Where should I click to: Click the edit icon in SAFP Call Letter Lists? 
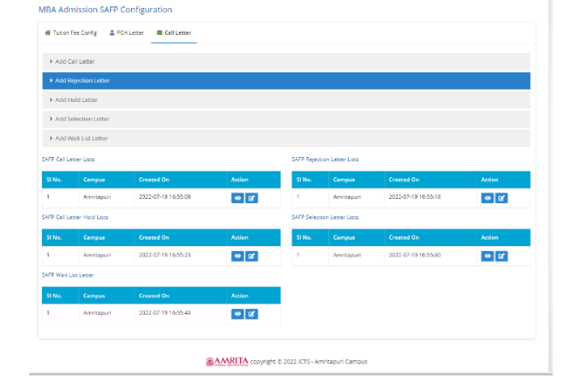click(x=252, y=197)
